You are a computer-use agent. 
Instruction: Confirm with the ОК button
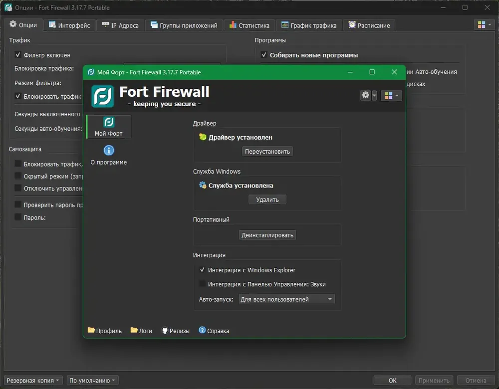pos(392,380)
